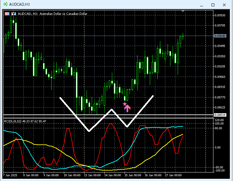Click the -100.00 RCI scale label
This screenshot has height=181, width=233.
(x=219, y=171)
